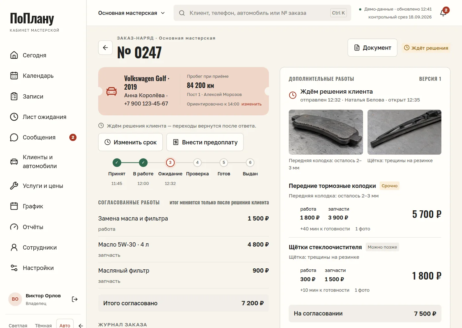Click the Сообщения chat bubble icon
The height and width of the screenshot is (328, 462).
point(14,137)
